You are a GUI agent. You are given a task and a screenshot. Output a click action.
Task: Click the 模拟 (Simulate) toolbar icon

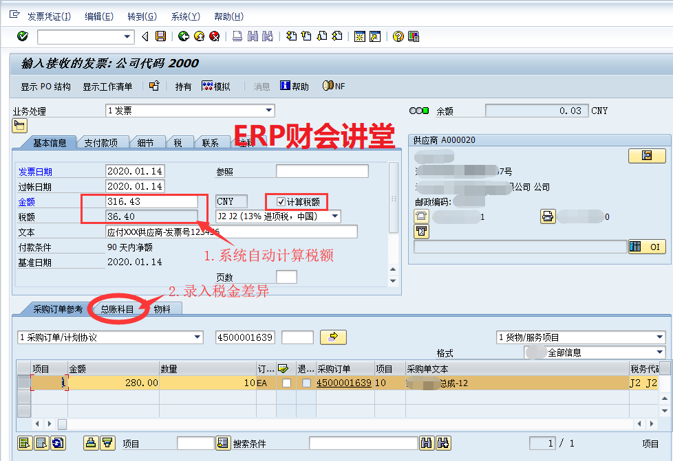click(216, 87)
